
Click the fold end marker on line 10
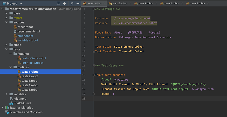94,51
